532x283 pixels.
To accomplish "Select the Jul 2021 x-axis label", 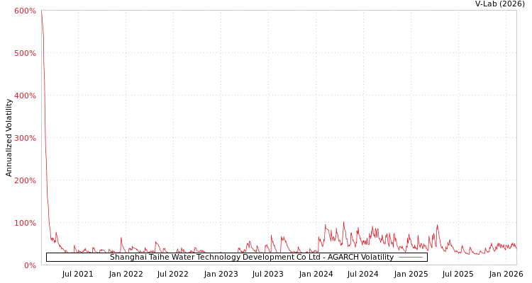I will tap(78, 275).
